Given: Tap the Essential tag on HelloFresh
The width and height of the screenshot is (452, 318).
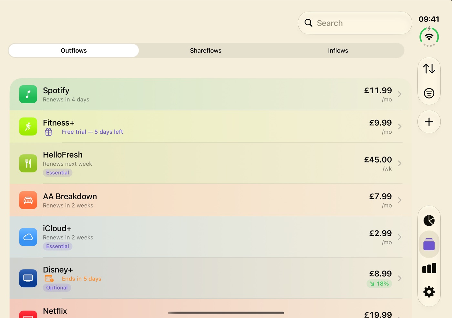Looking at the screenshot, I should 57,173.
